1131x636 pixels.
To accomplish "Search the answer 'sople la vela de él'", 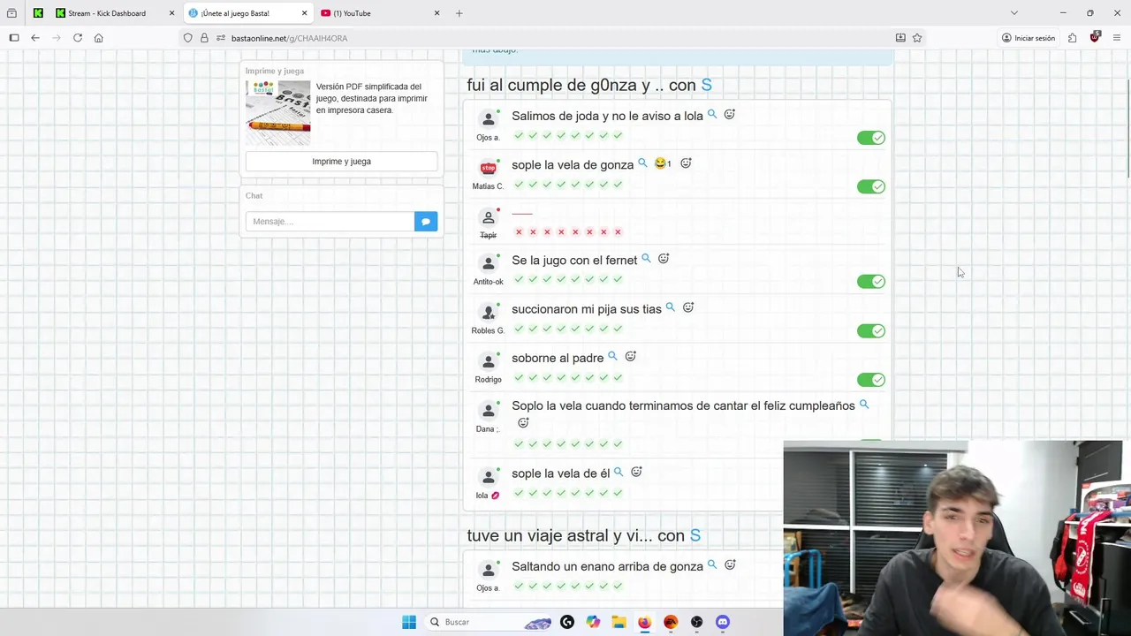I will (x=619, y=473).
